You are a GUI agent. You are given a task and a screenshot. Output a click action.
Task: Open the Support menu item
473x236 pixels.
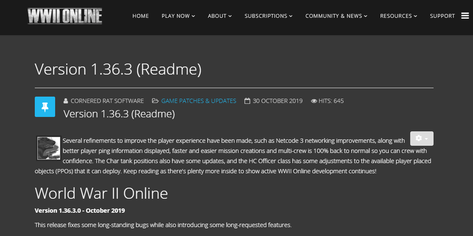click(442, 16)
